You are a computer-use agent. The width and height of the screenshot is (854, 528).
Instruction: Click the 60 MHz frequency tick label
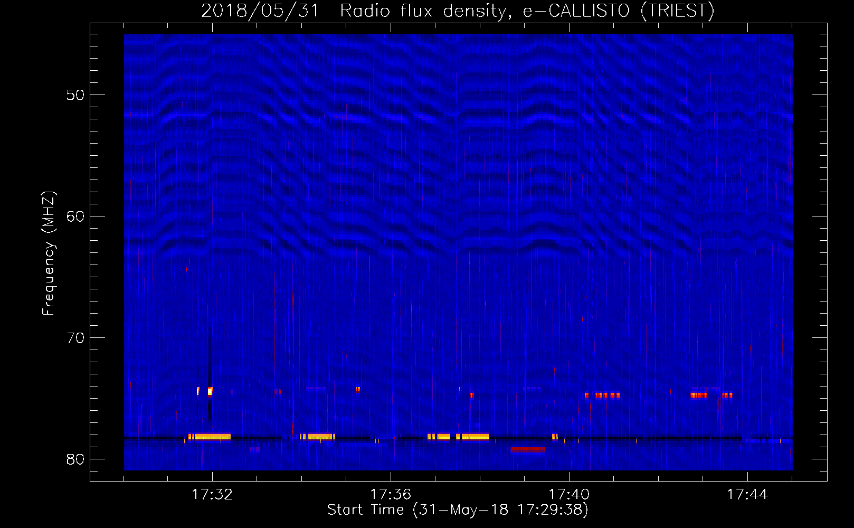[75, 216]
